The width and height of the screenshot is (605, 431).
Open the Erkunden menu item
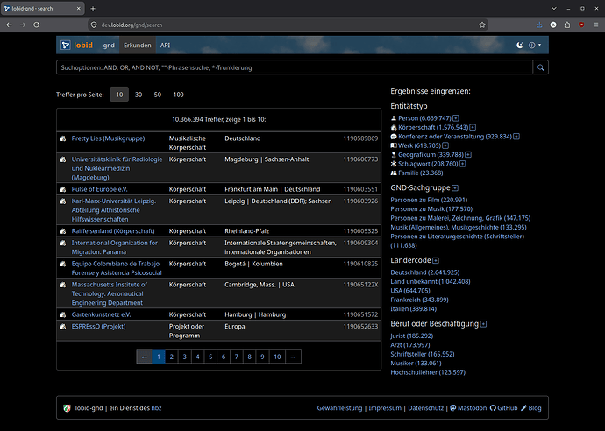coord(138,45)
